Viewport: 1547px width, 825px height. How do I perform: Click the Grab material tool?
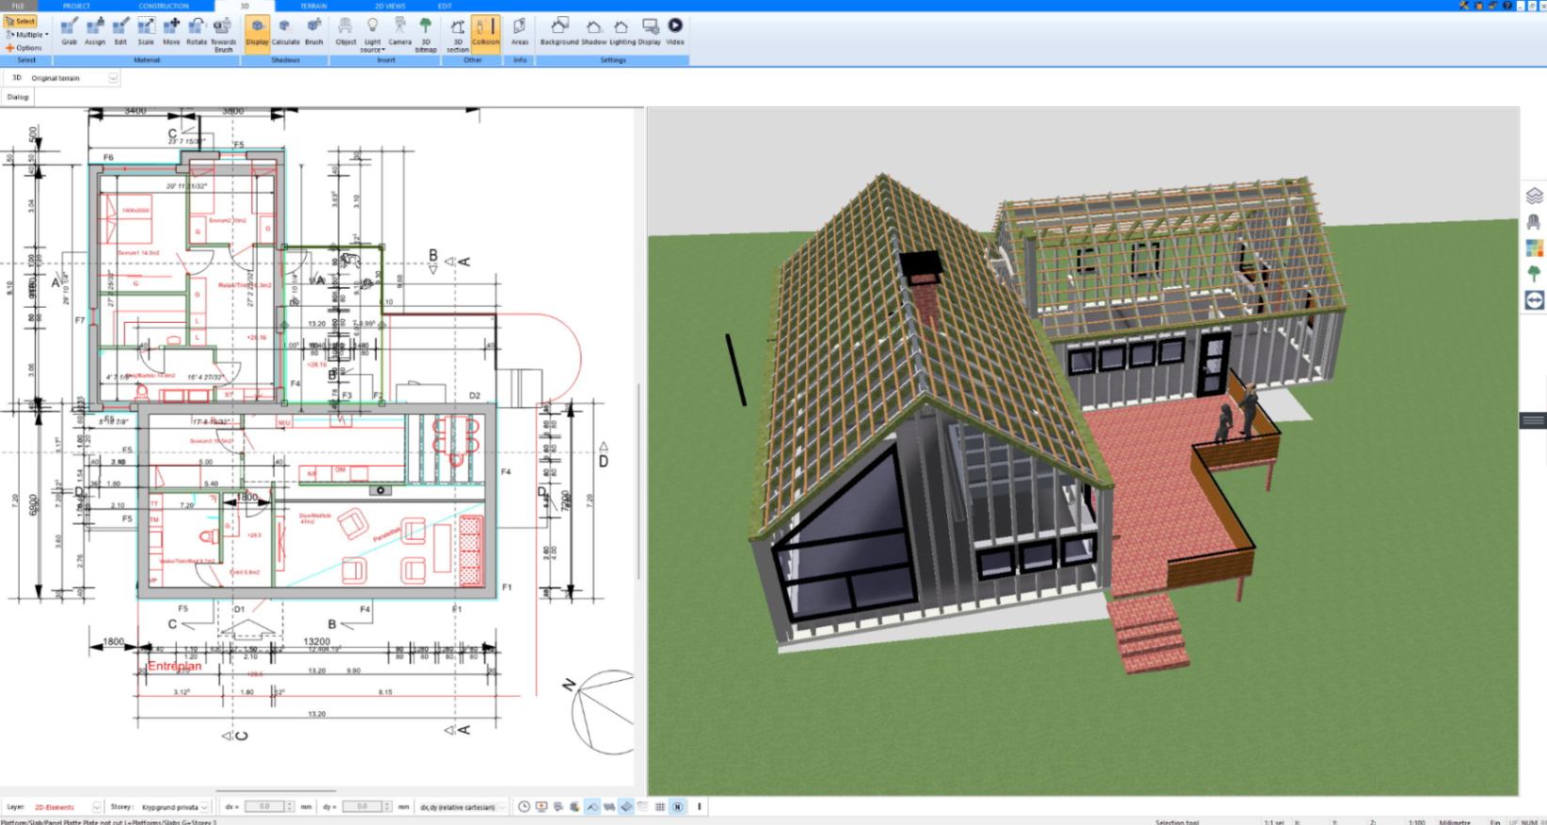[70, 31]
